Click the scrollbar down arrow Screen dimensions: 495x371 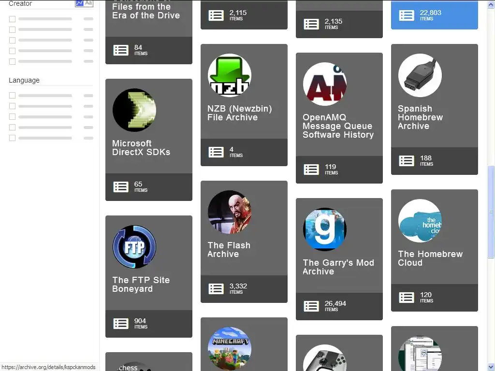click(491, 367)
